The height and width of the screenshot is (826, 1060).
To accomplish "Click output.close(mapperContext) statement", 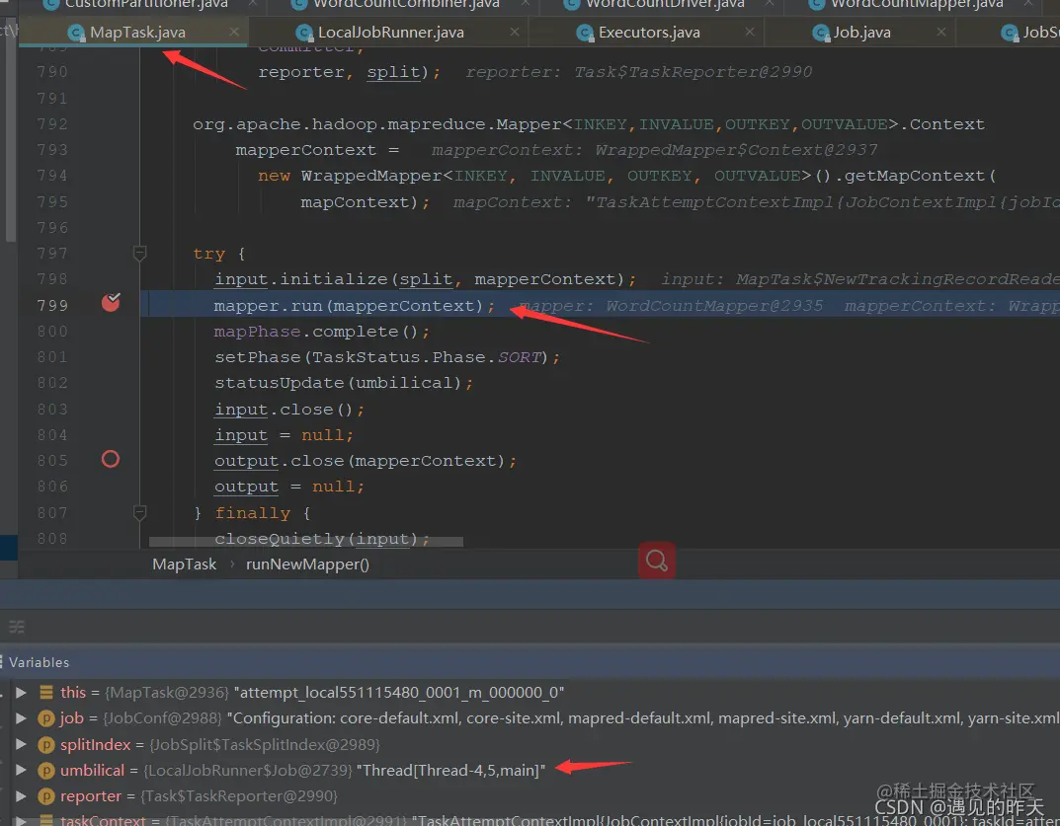I will click(366, 461).
